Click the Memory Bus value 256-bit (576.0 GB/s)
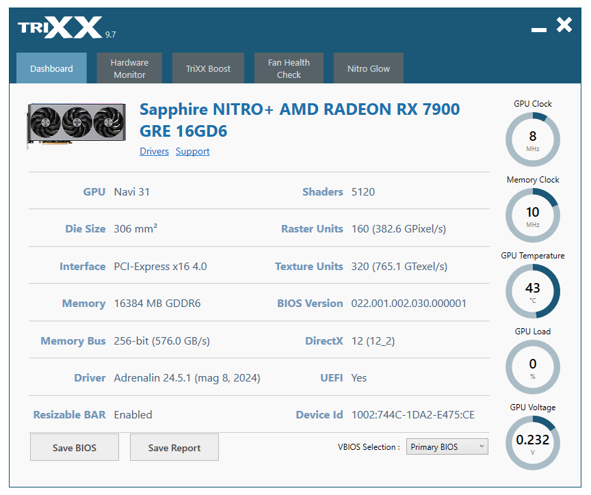The image size is (591, 495). click(161, 341)
